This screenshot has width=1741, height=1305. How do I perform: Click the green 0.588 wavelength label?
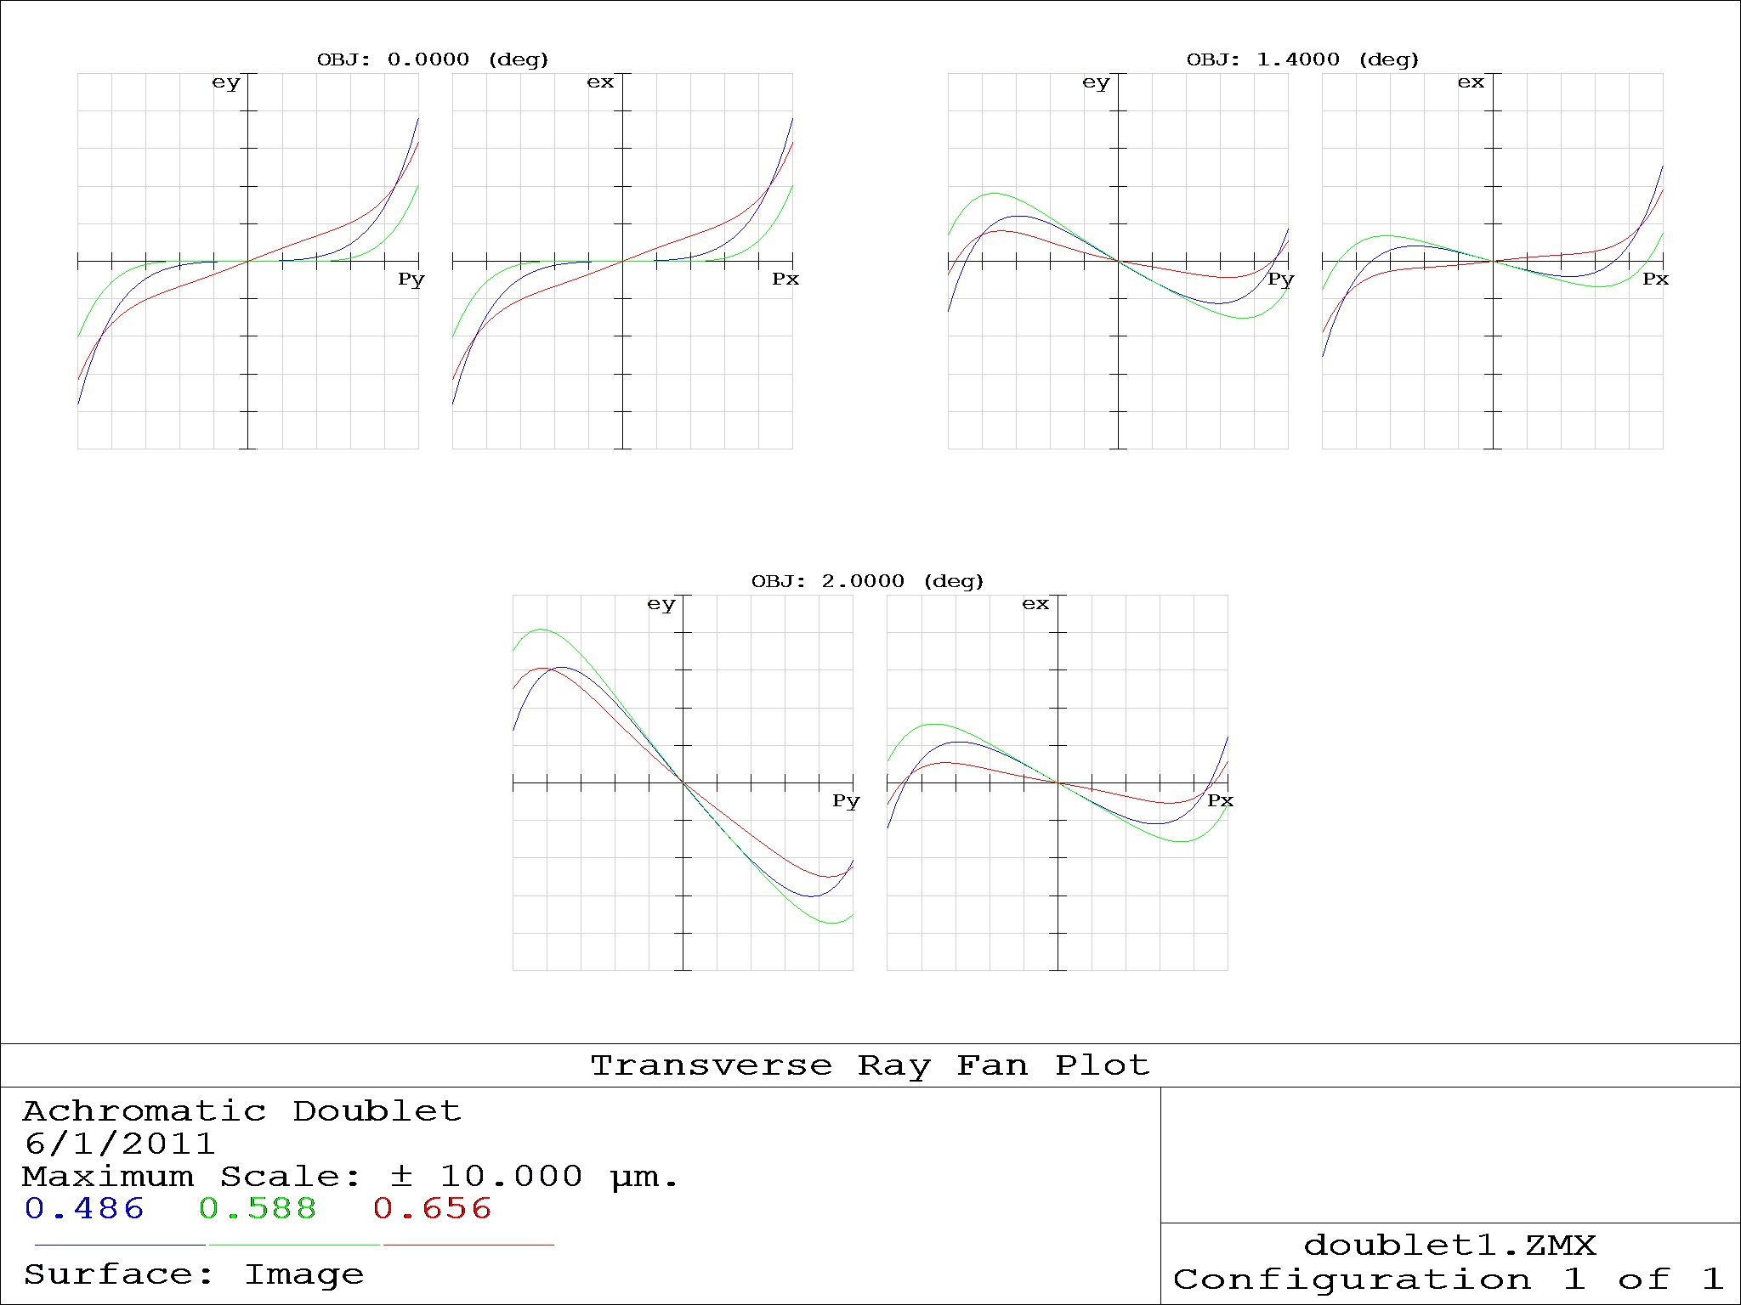258,1208
